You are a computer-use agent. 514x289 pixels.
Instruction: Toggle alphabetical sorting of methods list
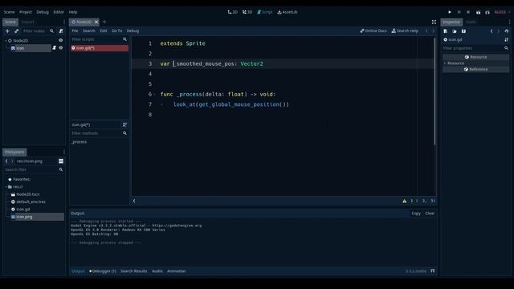125,124
